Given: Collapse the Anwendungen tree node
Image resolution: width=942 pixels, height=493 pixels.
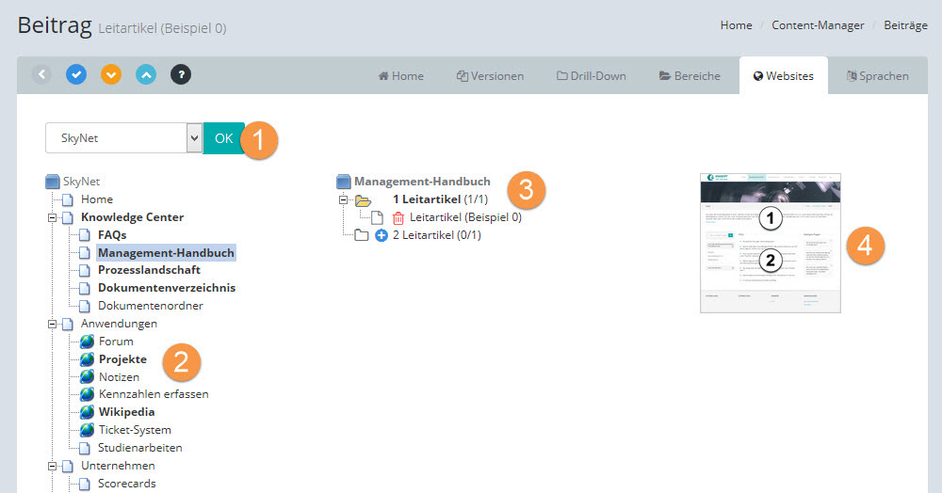Looking at the screenshot, I should click(52, 324).
